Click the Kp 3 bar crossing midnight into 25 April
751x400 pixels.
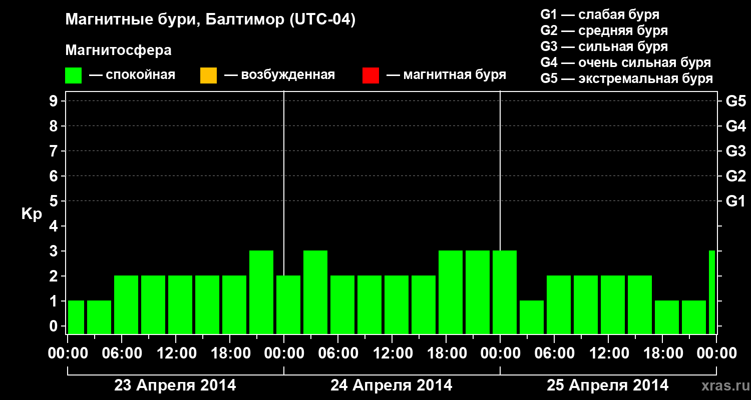click(x=505, y=292)
